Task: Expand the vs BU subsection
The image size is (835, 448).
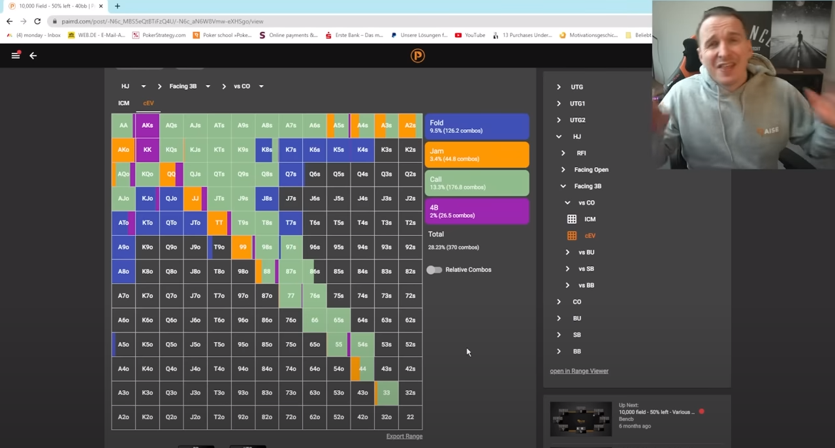Action: (x=567, y=252)
